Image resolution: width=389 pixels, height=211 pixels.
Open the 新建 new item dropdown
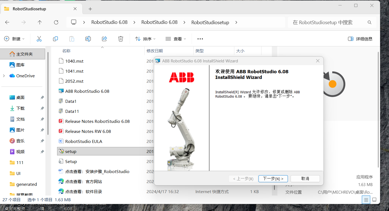pyautogui.click(x=14, y=39)
